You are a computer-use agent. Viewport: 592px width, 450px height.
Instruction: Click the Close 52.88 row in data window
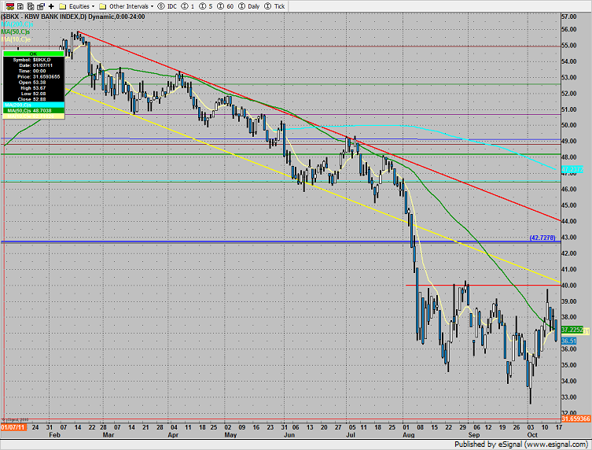click(x=33, y=99)
